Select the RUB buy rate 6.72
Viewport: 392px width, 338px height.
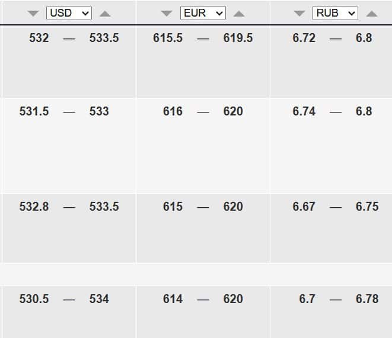[304, 38]
